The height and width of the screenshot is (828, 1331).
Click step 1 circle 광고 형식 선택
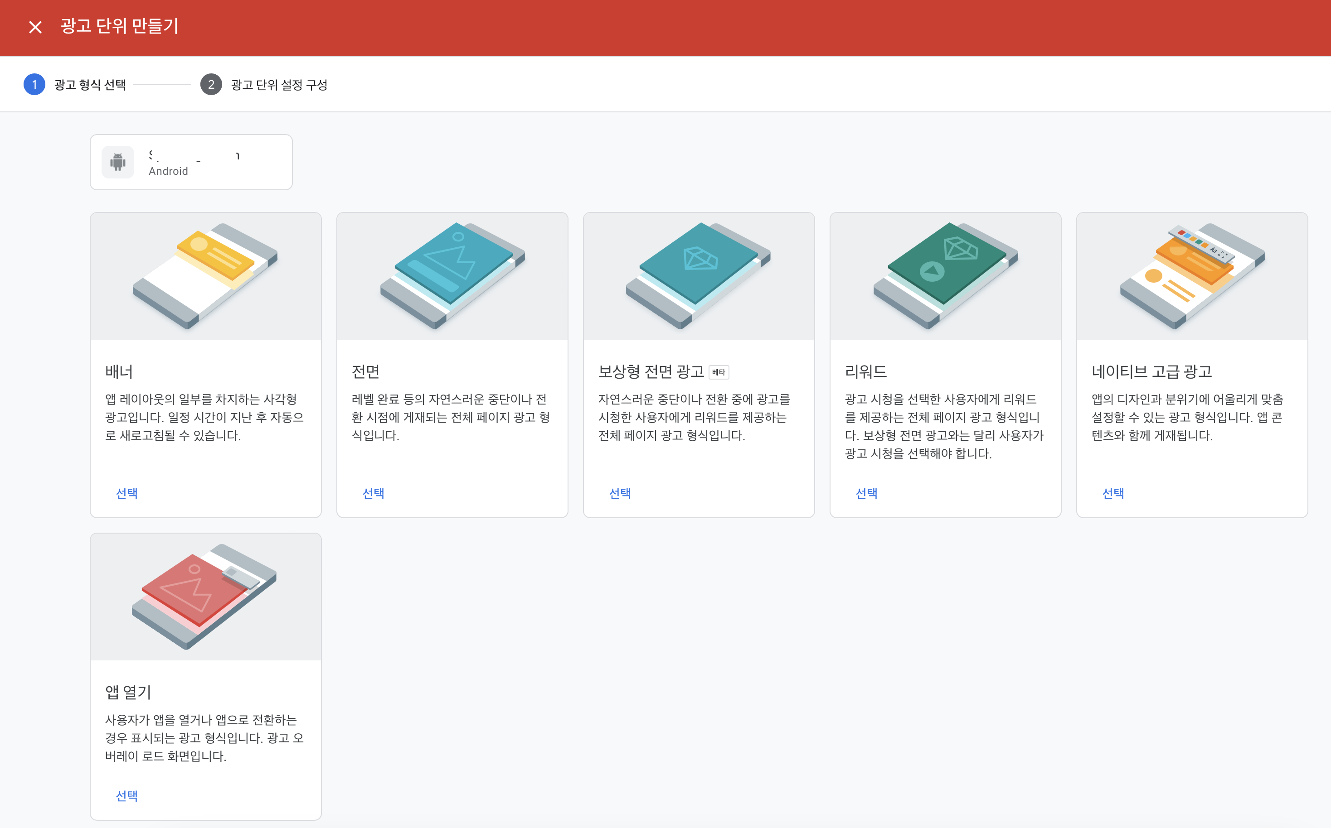34,84
